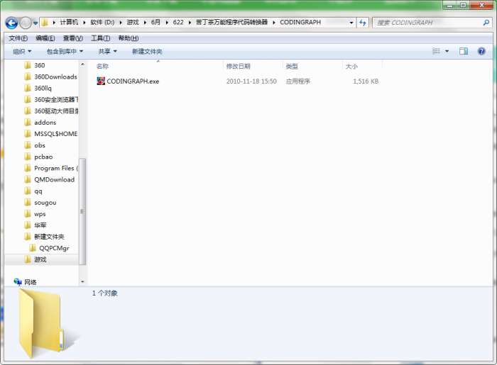Select 6月 in the address breadcrumb
The width and height of the screenshot is (497, 365).
coord(155,22)
